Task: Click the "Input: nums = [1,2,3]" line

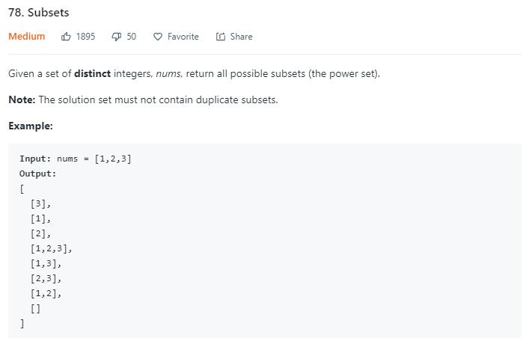Action: click(76, 159)
